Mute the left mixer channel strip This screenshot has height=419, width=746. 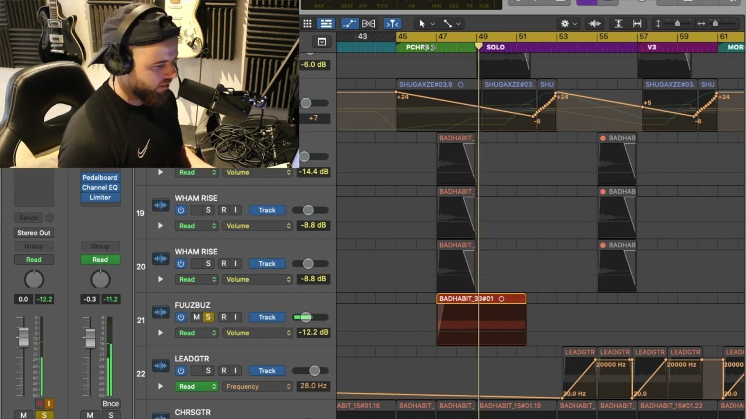[23, 415]
